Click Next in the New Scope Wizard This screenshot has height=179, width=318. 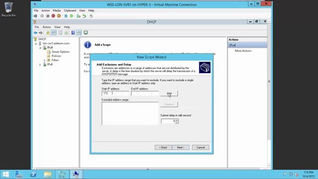click(x=180, y=148)
